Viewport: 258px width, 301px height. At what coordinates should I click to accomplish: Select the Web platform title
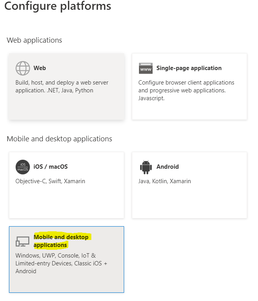coord(39,68)
